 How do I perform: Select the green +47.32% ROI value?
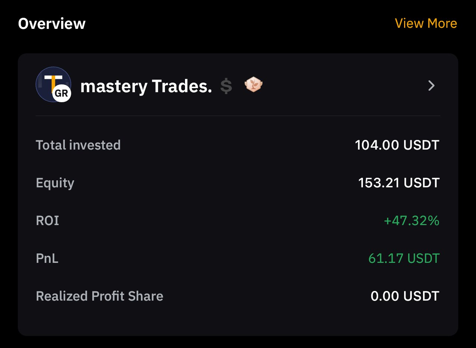pyautogui.click(x=411, y=221)
